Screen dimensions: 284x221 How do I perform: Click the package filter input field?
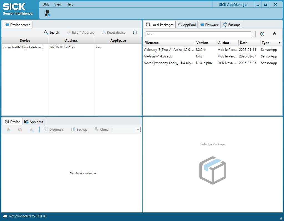click(x=198, y=34)
